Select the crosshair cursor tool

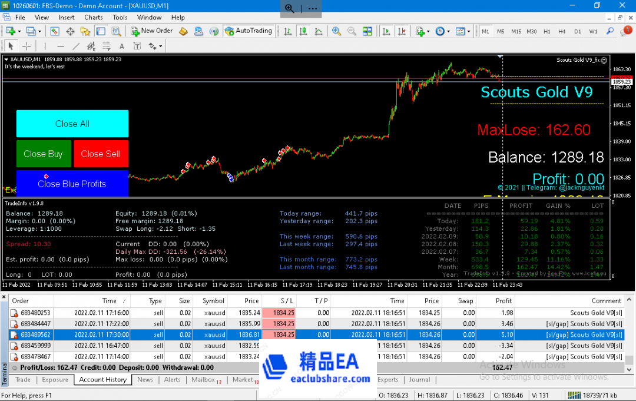coord(26,46)
